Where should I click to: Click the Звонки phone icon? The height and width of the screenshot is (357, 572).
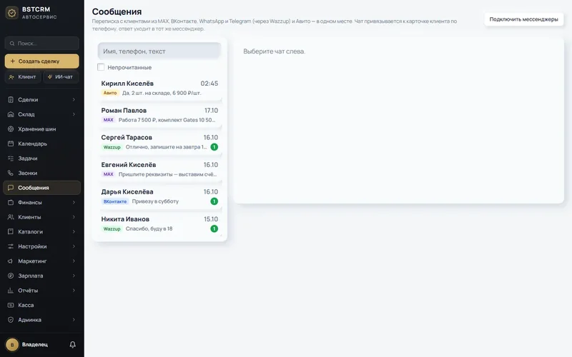pyautogui.click(x=11, y=173)
